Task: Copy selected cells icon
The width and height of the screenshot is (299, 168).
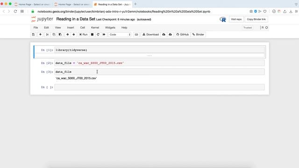Action: coord(54,35)
